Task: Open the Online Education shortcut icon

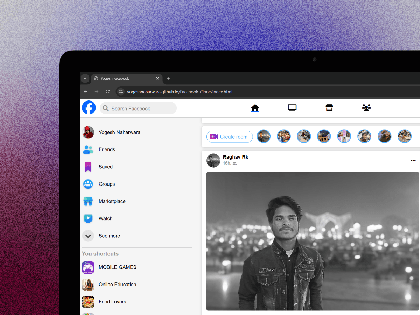Action: pos(88,285)
